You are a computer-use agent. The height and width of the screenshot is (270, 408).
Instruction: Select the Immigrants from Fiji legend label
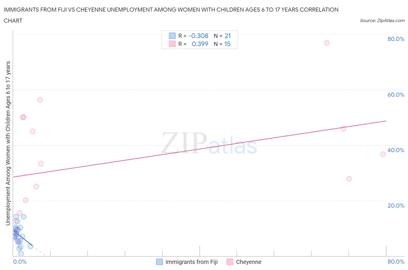point(192,262)
